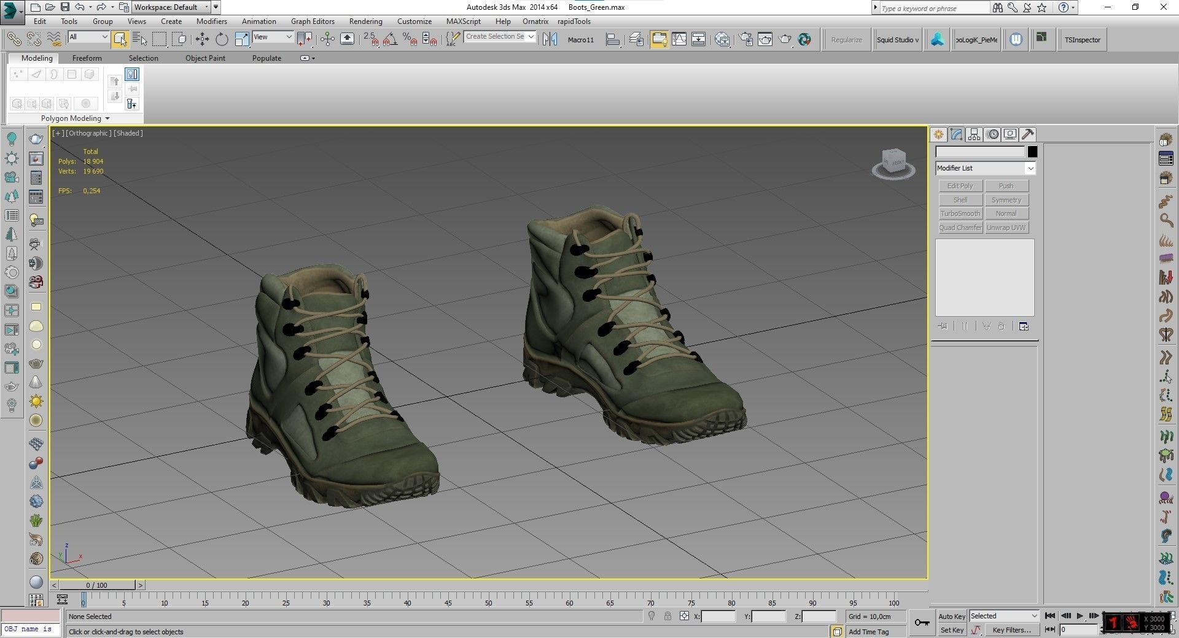1179x638 pixels.
Task: Activate the Select and Move tool
Action: tap(202, 39)
